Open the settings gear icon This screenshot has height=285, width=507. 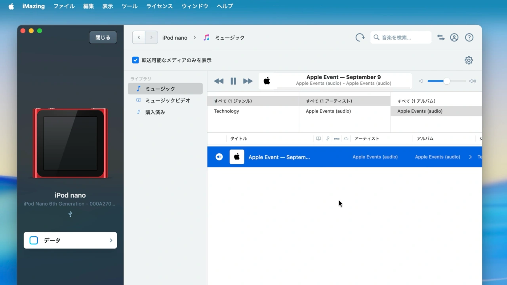469,60
